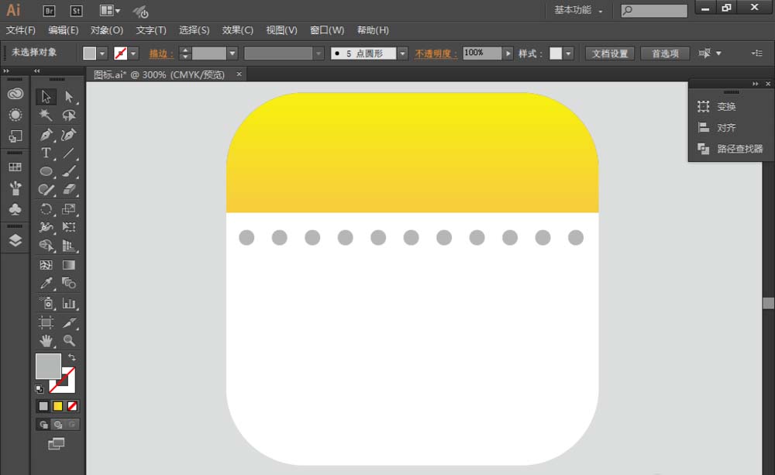Select the Free Transform tool
The image size is (775, 475).
(69, 227)
